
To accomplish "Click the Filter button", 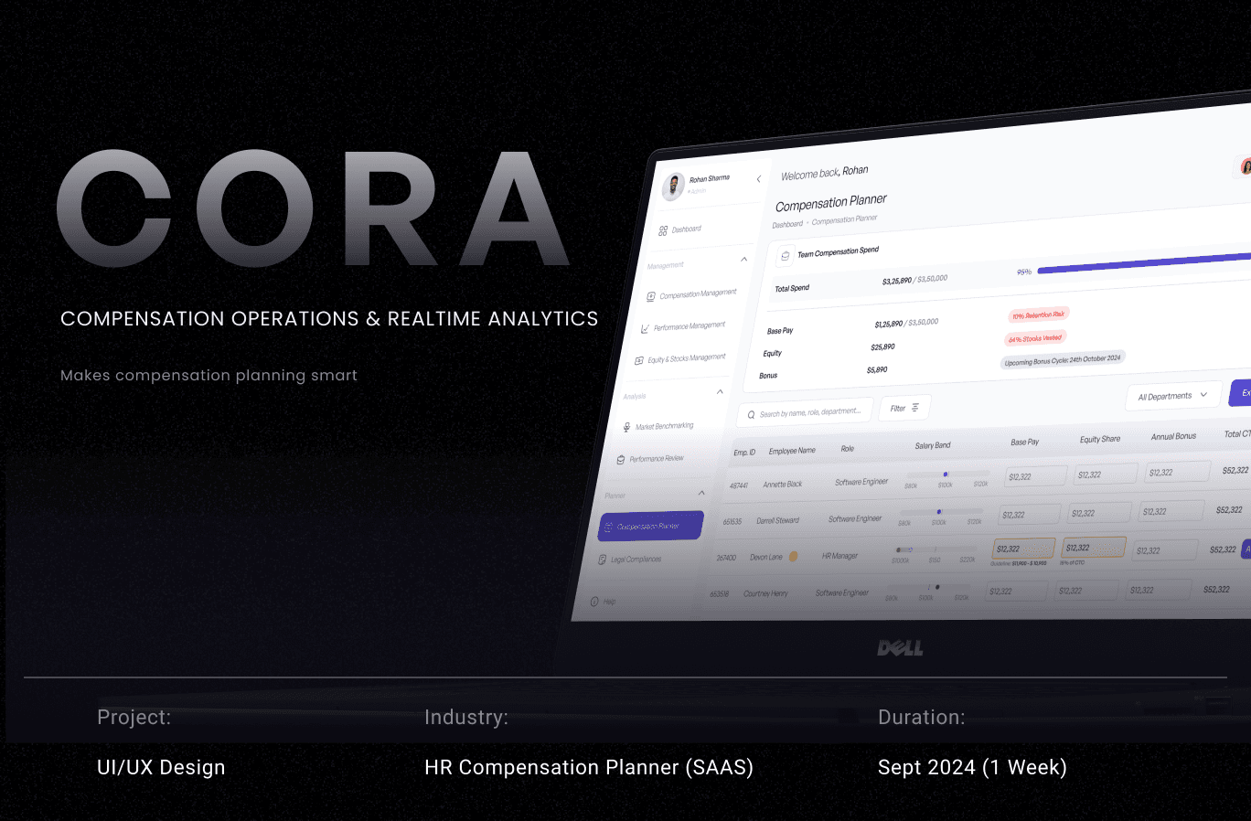I will pos(905,408).
